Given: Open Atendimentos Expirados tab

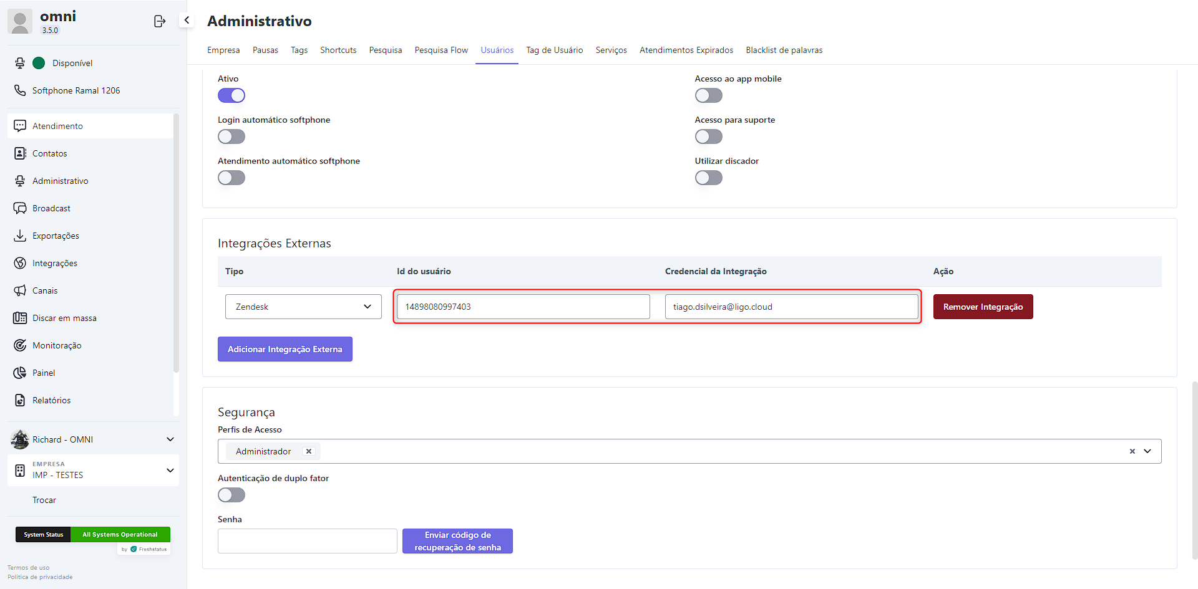Looking at the screenshot, I should 686,50.
